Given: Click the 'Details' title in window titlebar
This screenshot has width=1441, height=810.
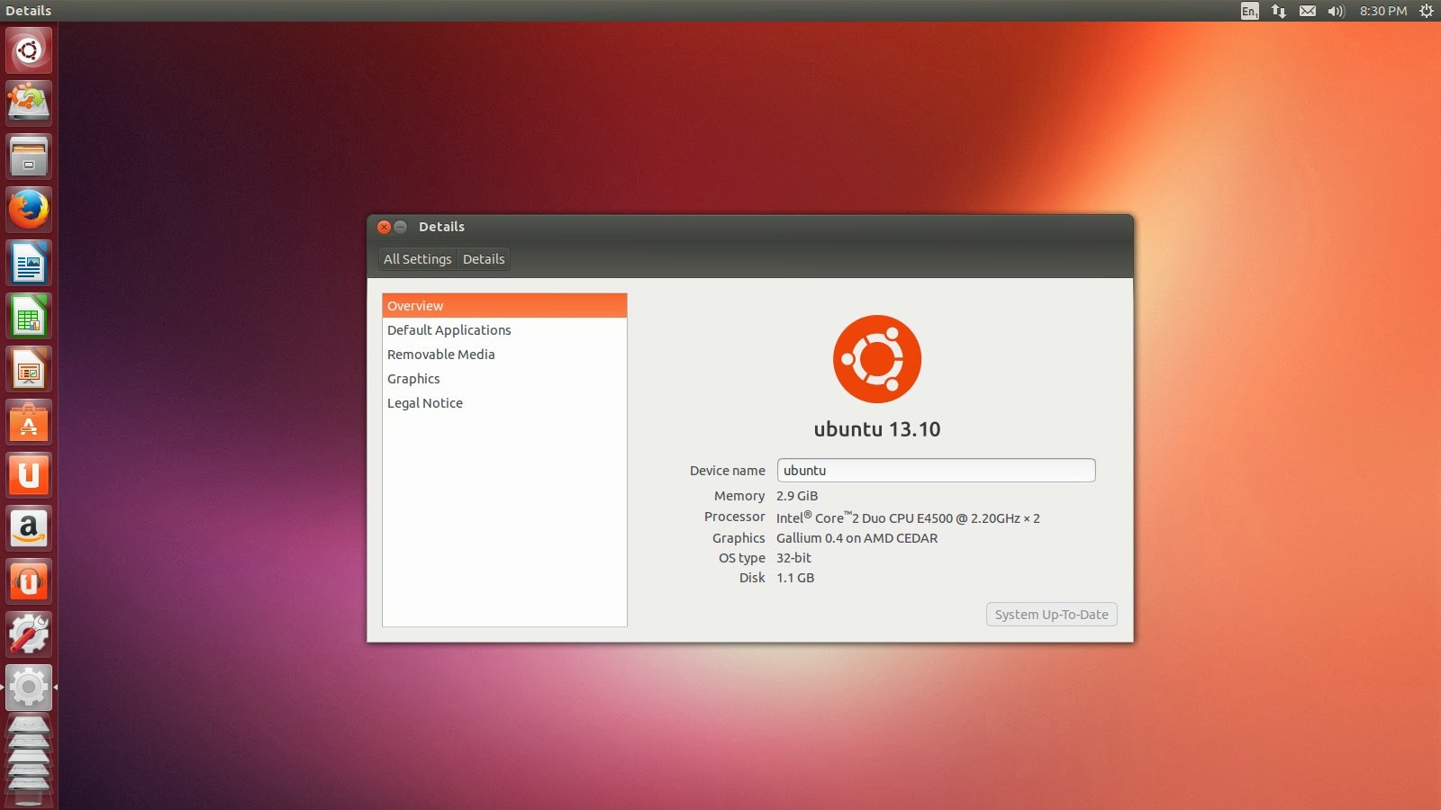Looking at the screenshot, I should (x=441, y=227).
